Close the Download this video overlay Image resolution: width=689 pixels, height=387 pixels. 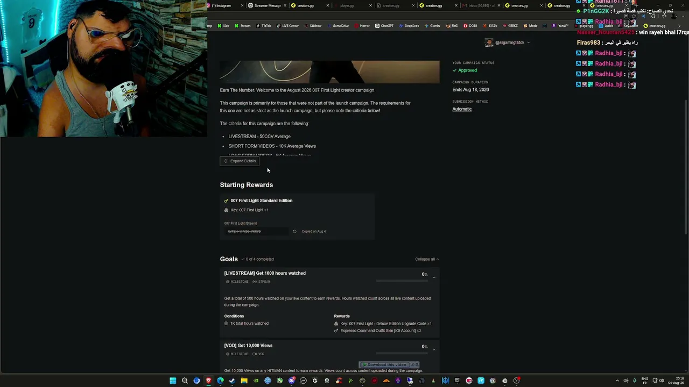click(x=416, y=365)
